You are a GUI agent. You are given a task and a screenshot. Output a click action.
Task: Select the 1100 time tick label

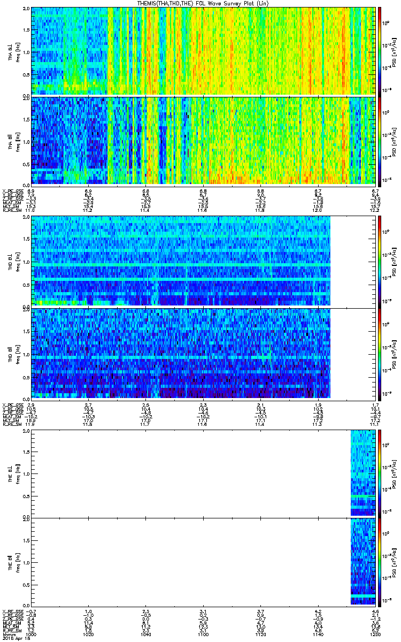(203, 635)
